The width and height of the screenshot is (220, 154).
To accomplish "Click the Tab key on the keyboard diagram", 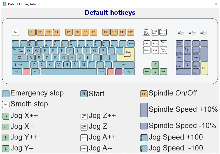I will (x=18, y=51).
